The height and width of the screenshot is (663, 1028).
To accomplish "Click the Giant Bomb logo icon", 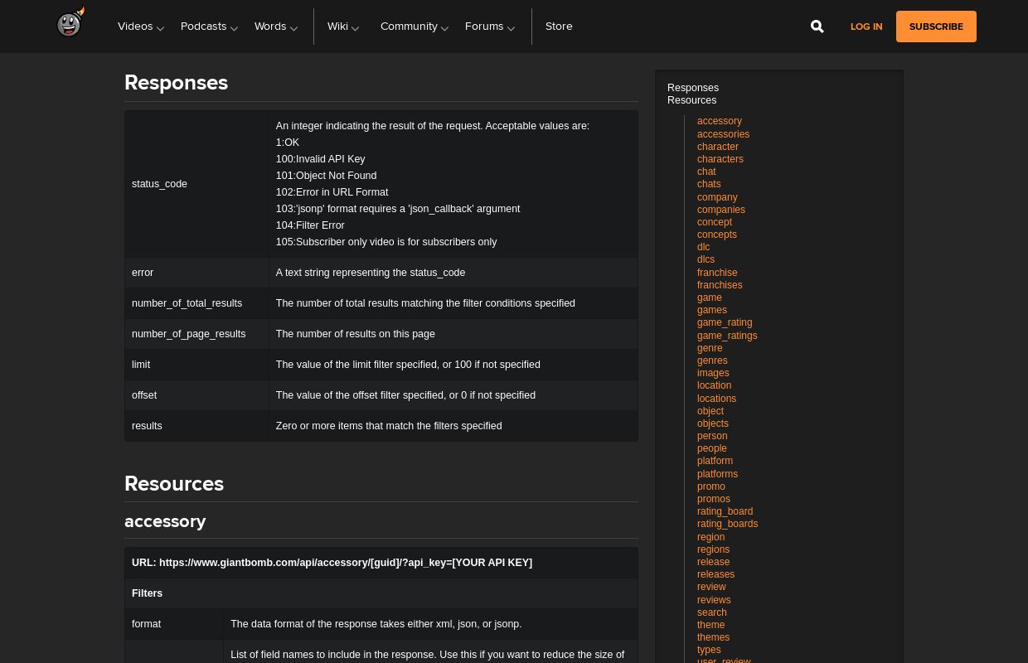I will [70, 22].
